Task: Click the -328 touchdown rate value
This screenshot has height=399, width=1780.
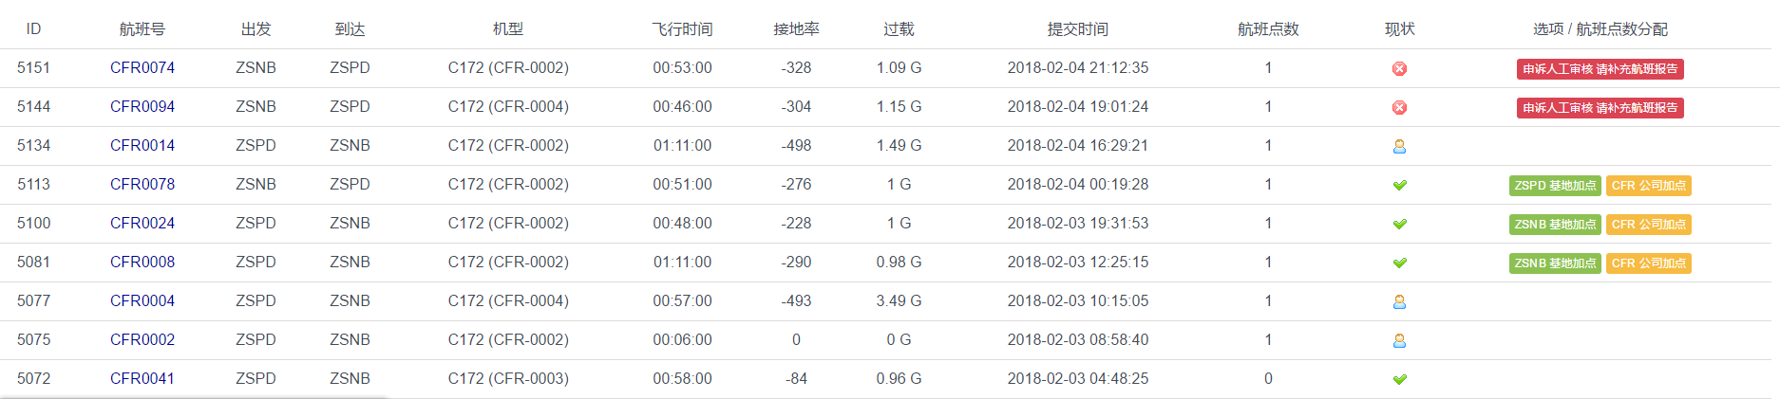Action: pyautogui.click(x=796, y=67)
